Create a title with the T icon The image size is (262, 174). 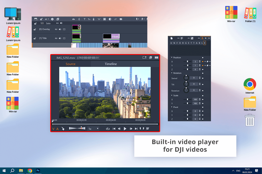tap(85, 19)
